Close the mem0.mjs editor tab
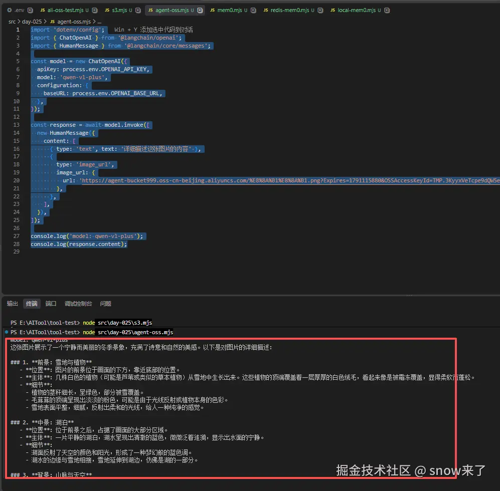 [x=253, y=10]
